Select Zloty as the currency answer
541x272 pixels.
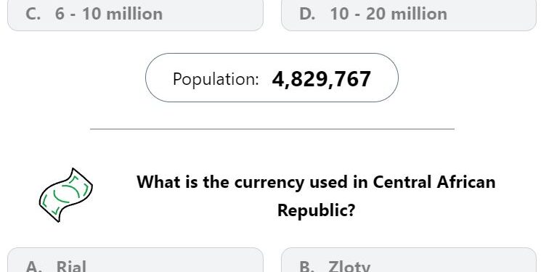pyautogui.click(x=409, y=260)
